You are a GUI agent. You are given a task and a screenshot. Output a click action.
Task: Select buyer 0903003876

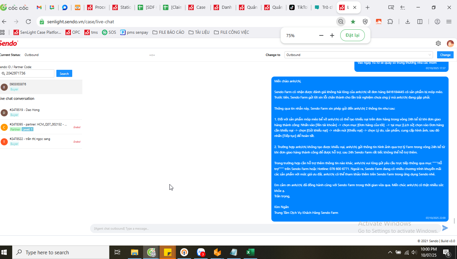pos(41,87)
